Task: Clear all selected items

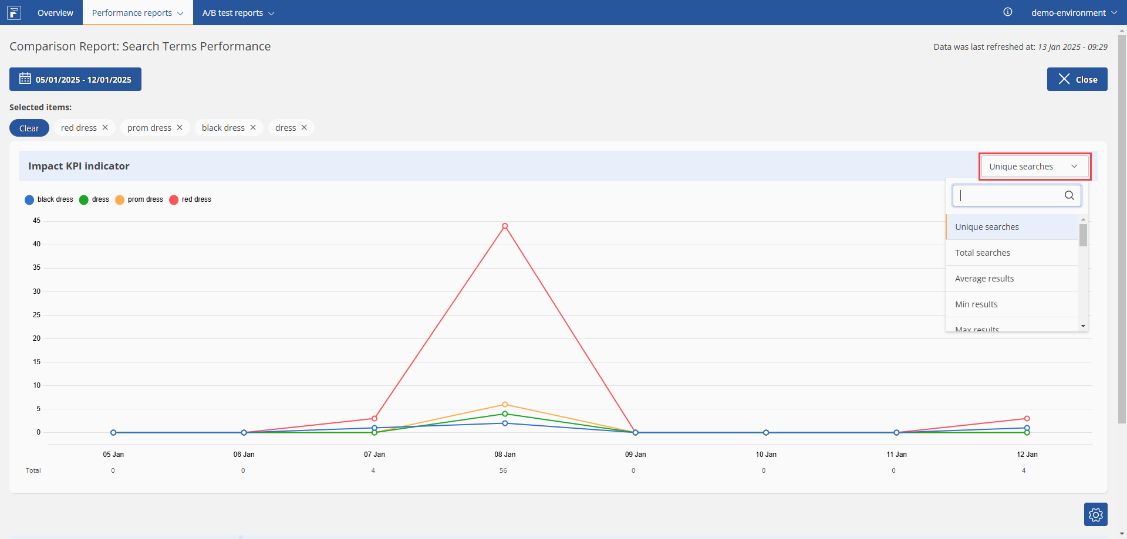Action: tap(29, 128)
